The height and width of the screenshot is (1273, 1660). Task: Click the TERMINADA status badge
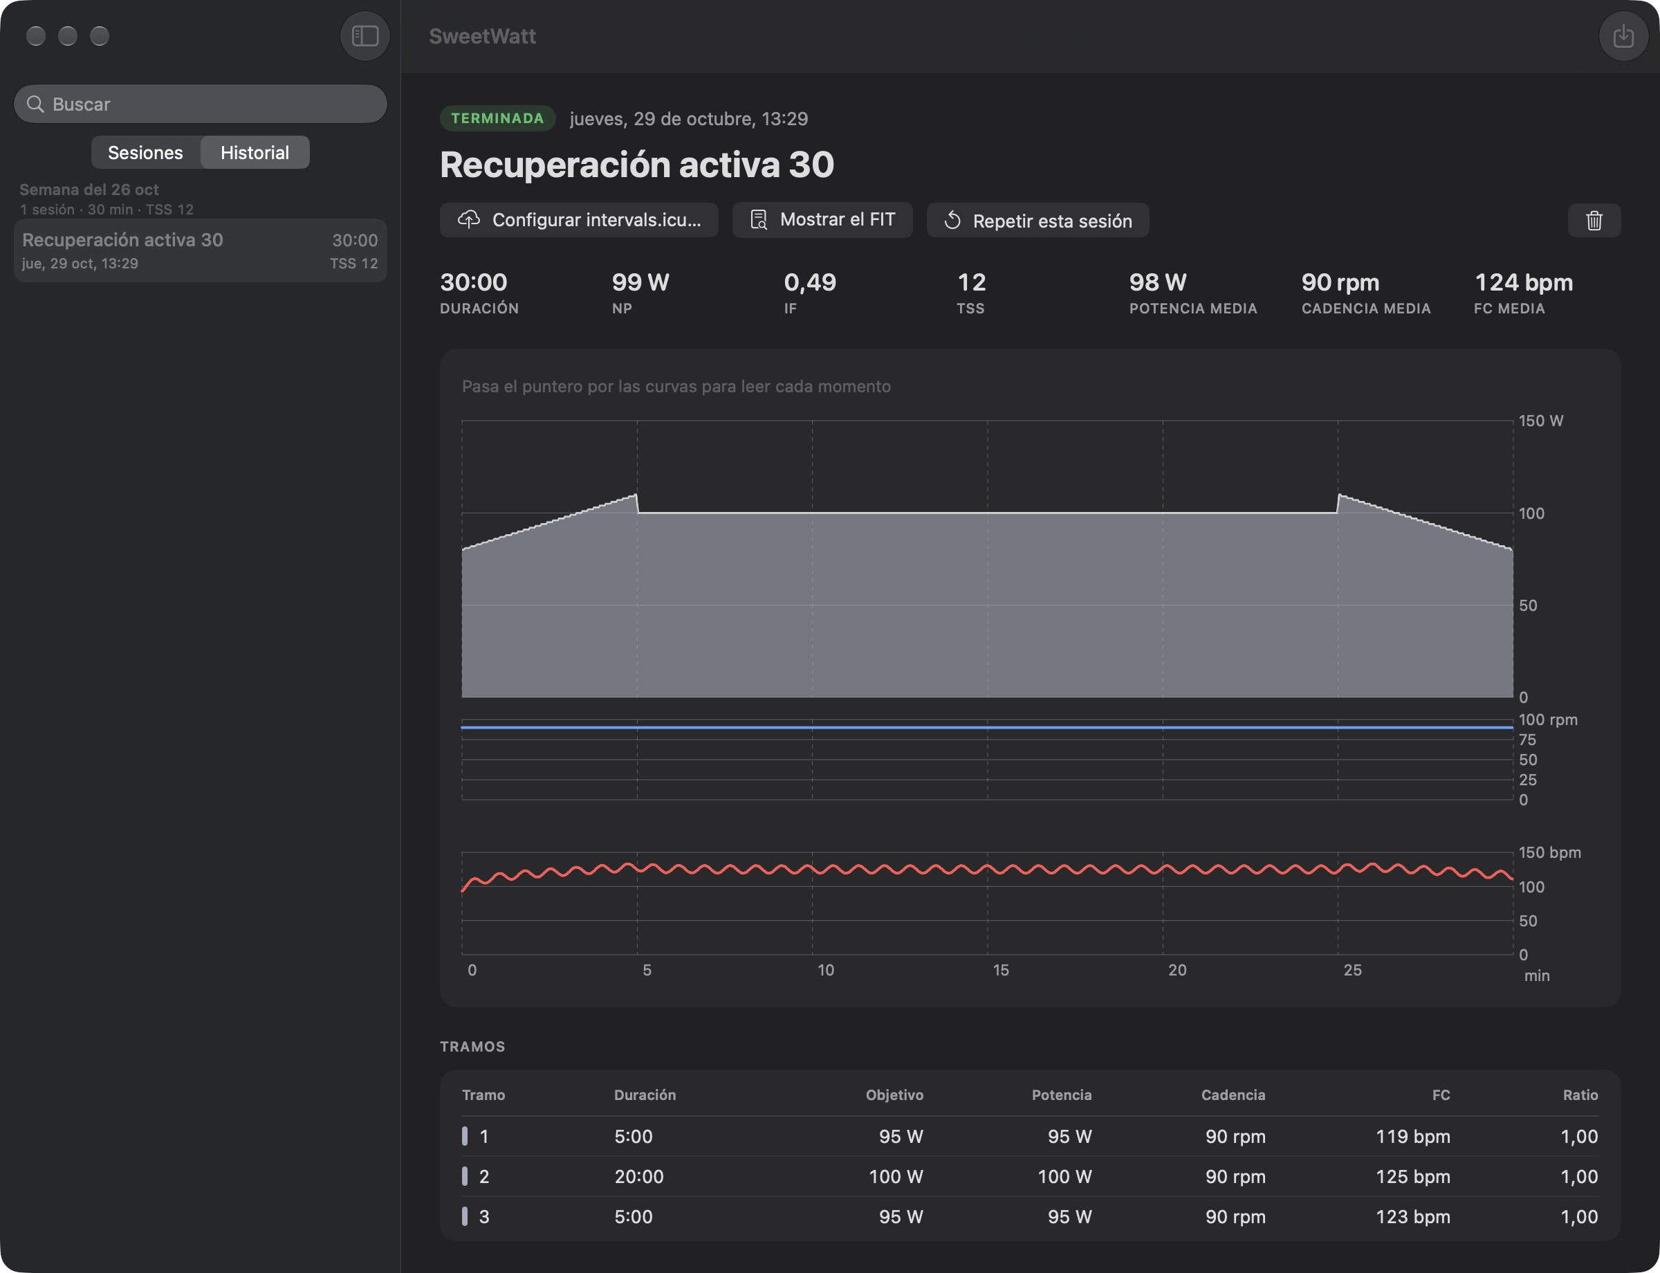point(497,118)
